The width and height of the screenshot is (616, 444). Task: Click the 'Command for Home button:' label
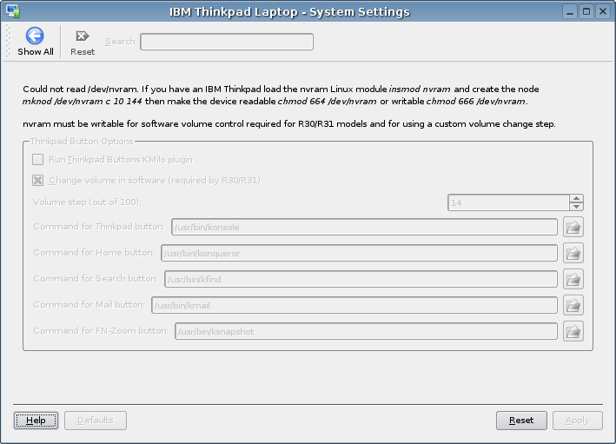94,252
